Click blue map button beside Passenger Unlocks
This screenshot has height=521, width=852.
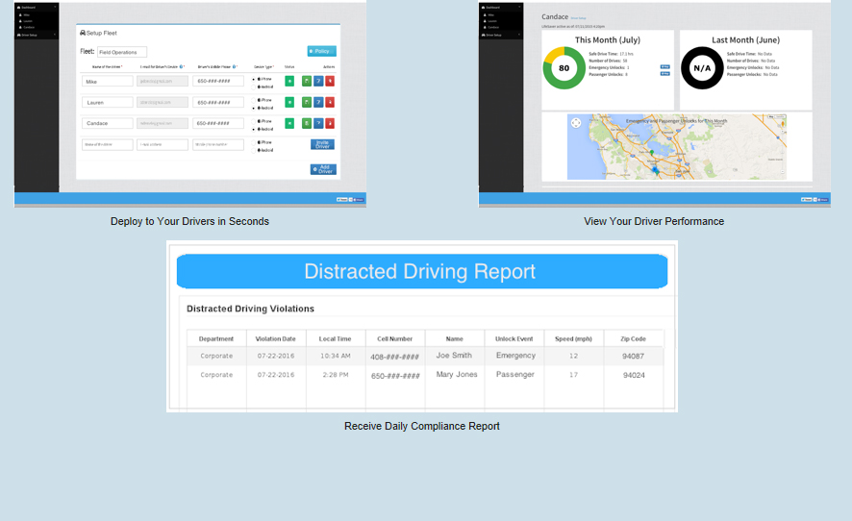[664, 74]
